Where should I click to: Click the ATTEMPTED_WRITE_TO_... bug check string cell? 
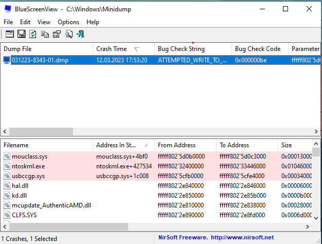(x=192, y=60)
